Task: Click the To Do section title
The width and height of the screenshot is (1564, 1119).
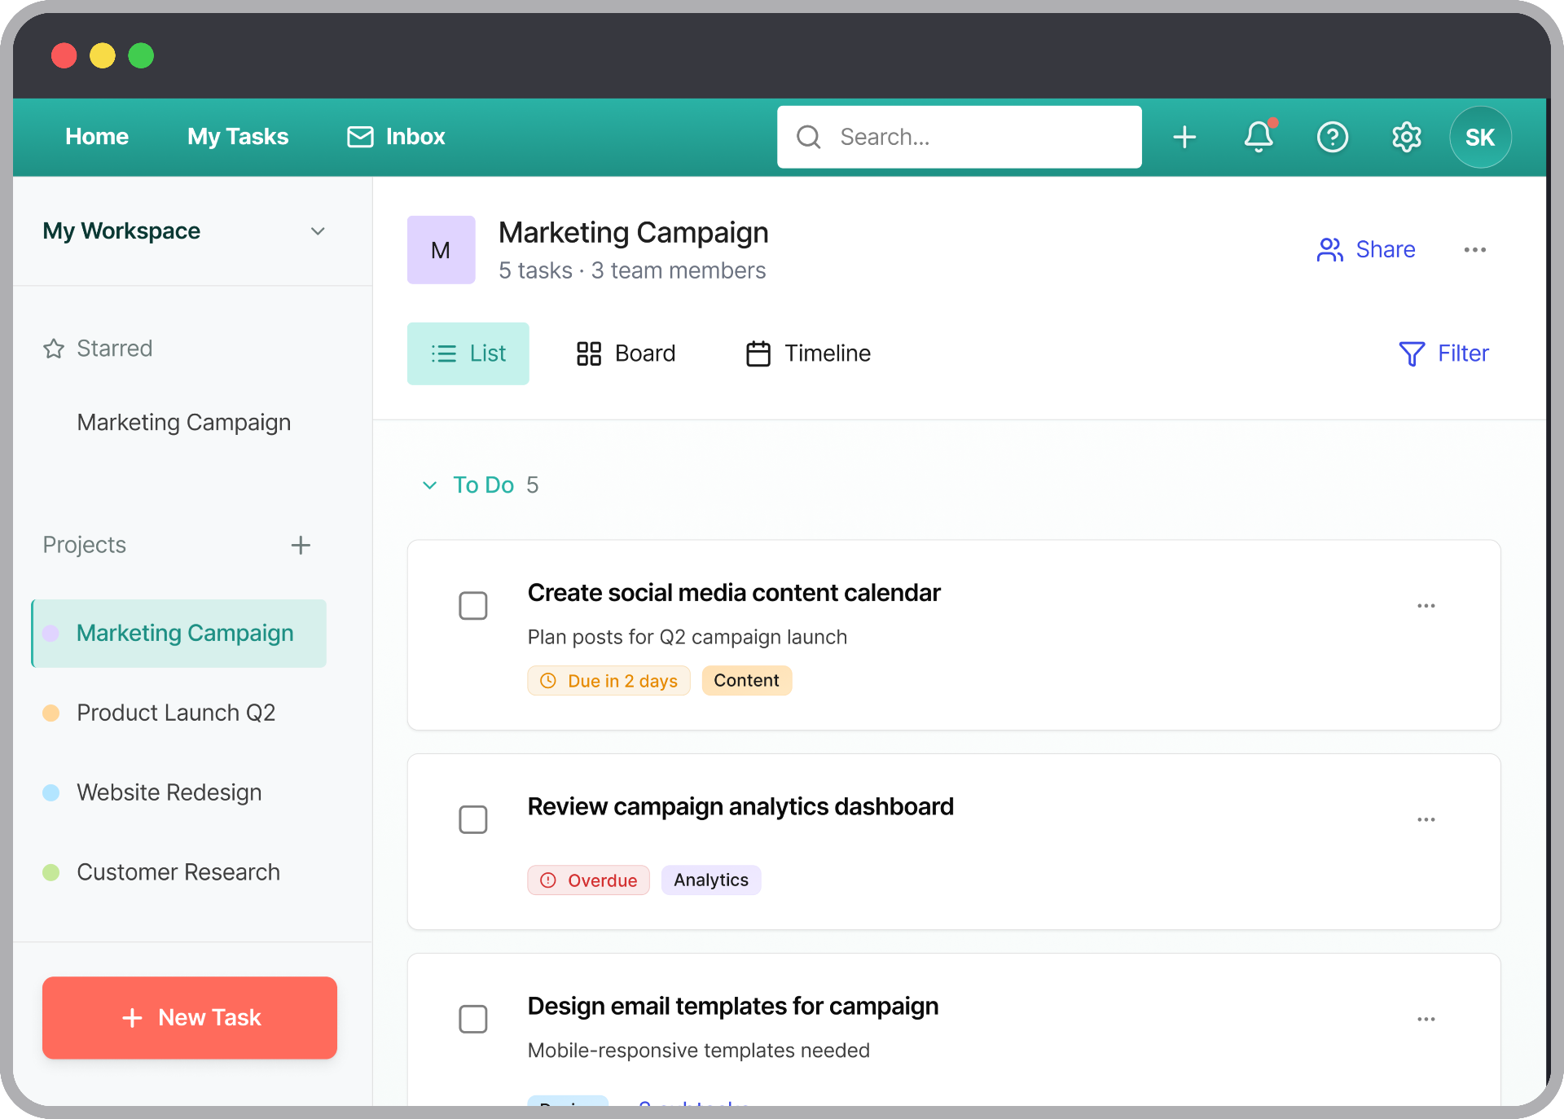Action: (484, 485)
